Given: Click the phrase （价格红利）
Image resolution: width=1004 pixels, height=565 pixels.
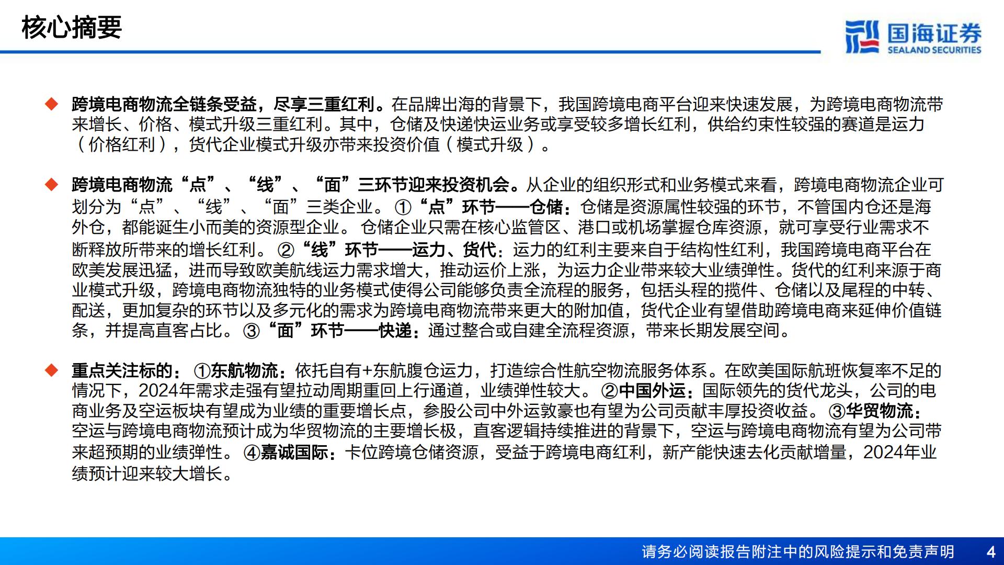Looking at the screenshot, I should (122, 144).
